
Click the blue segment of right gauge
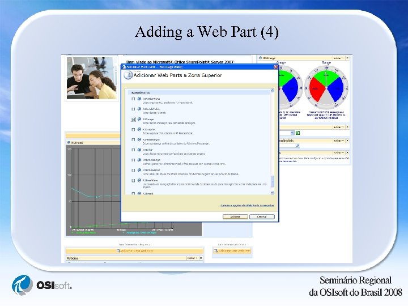click(x=335, y=90)
